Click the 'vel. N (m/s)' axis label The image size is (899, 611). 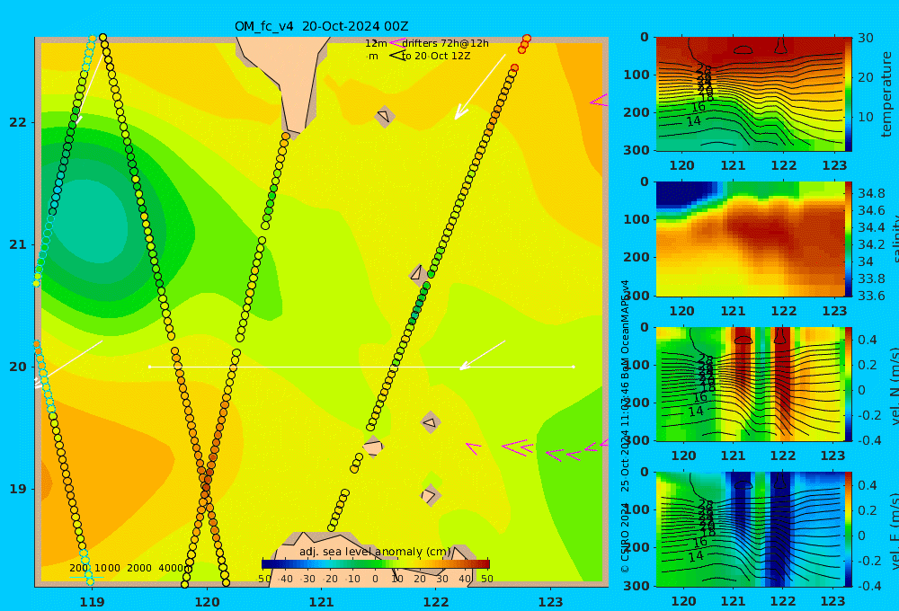point(894,386)
